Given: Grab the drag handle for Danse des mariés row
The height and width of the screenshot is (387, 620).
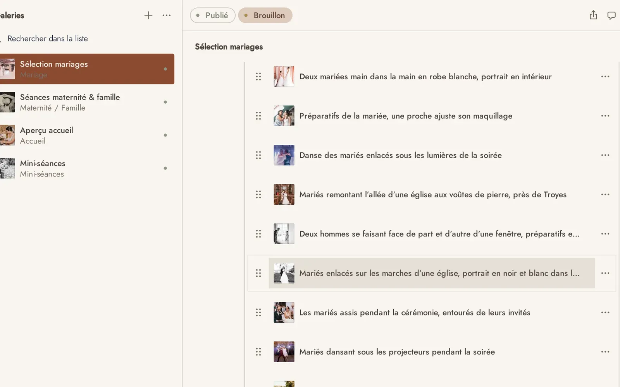Looking at the screenshot, I should pos(258,155).
